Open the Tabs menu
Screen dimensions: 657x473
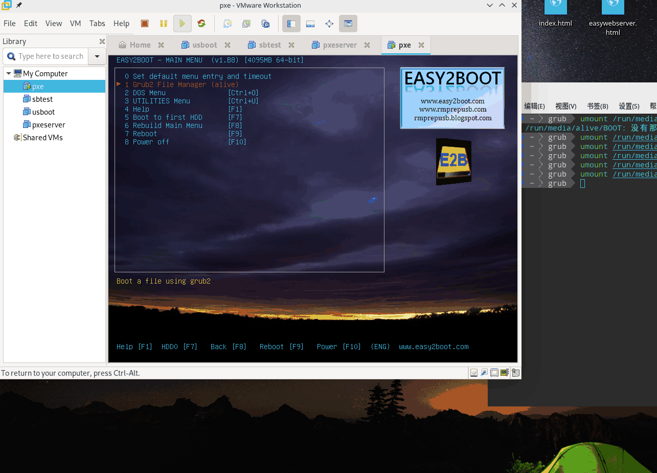97,24
